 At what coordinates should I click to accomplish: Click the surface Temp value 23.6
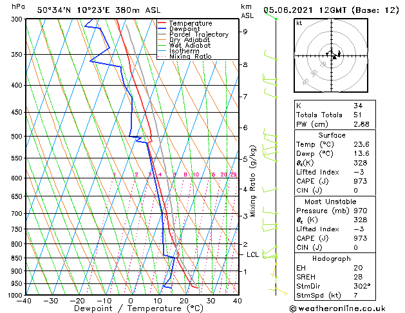361,144
